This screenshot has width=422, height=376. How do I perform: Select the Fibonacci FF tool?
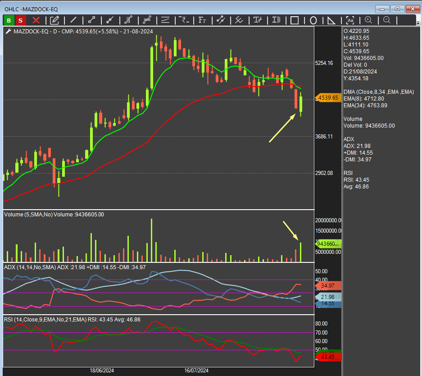click(202, 20)
